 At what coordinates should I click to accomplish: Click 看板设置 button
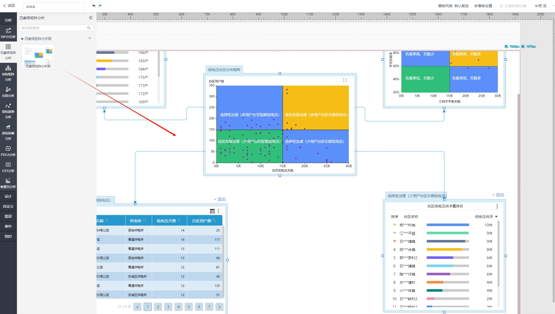[483, 6]
